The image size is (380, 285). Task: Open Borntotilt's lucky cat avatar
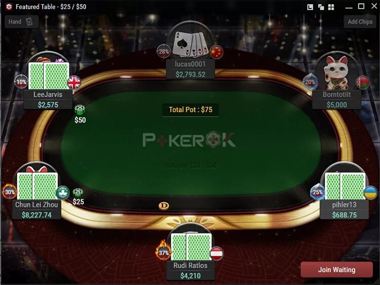click(336, 72)
